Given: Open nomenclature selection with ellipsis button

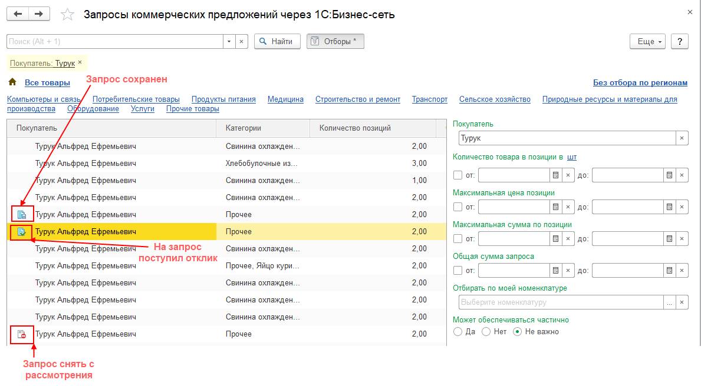Looking at the screenshot, I should point(669,302).
